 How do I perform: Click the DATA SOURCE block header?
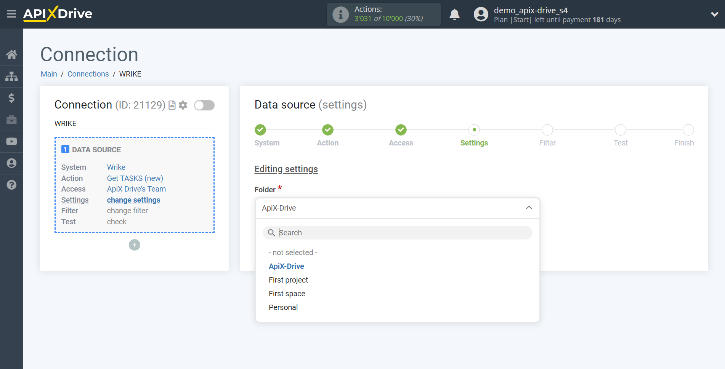click(96, 150)
